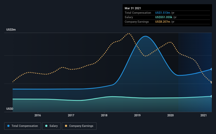Click the US$551.055k salary value

(164, 17)
